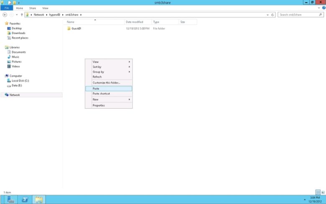Open the quick access toolbar customize dropdown
The width and height of the screenshot is (326, 204).
[x=19, y=3]
